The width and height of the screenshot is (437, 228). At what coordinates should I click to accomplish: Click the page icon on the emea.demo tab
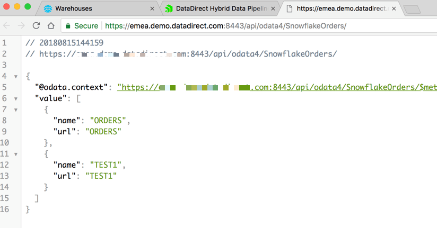290,8
